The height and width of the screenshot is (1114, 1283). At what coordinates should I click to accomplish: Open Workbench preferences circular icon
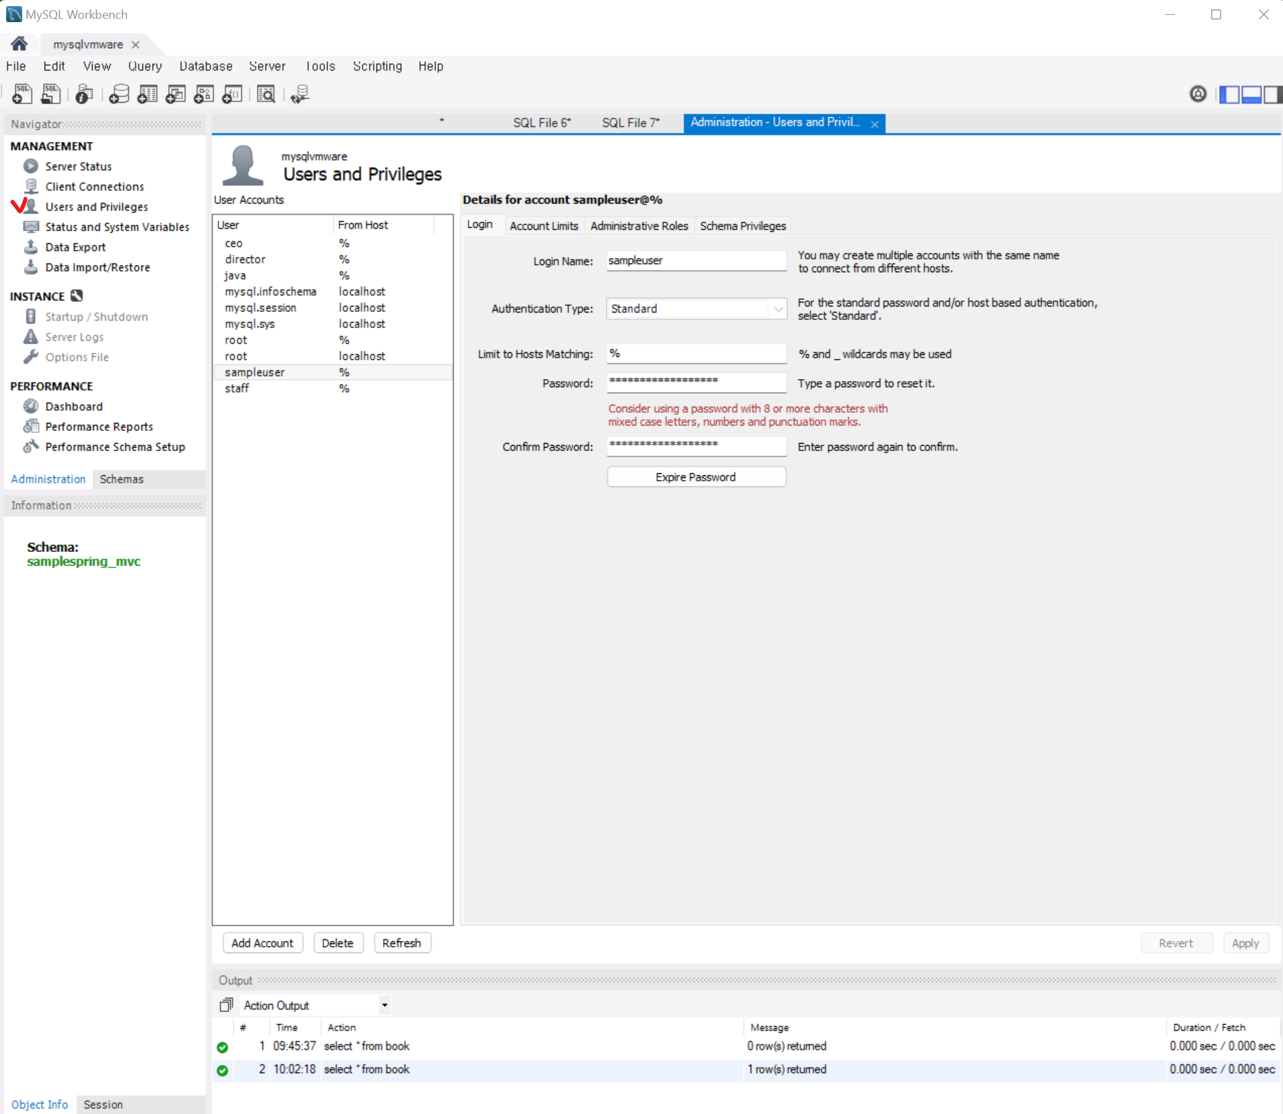(x=1198, y=94)
